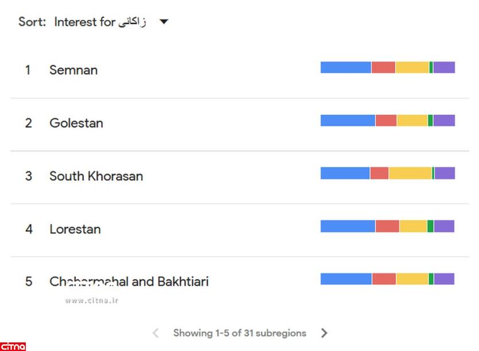Open the Sort by interest dropdown arrow
The width and height of the screenshot is (479, 351).
tap(164, 22)
